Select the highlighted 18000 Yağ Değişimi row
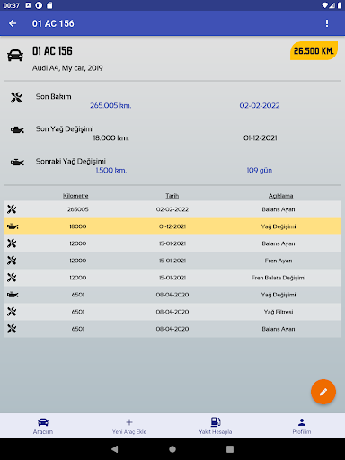 pyautogui.click(x=172, y=226)
